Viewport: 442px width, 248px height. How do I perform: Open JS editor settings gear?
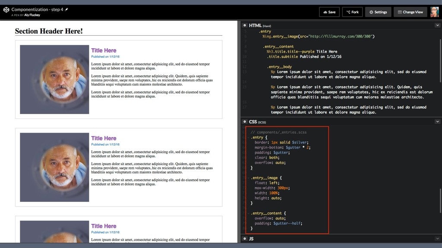tap(245, 239)
